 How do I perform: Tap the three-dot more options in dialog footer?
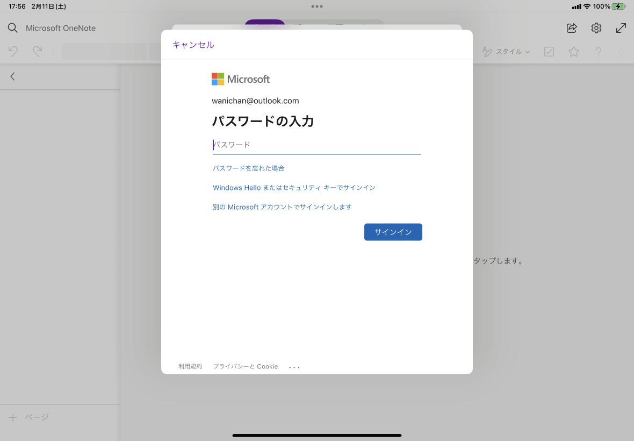(x=294, y=367)
